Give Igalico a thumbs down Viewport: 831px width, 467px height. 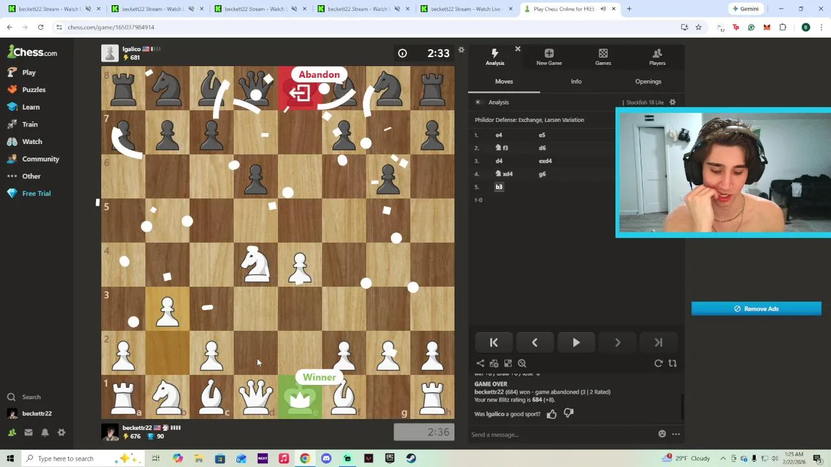coord(569,413)
